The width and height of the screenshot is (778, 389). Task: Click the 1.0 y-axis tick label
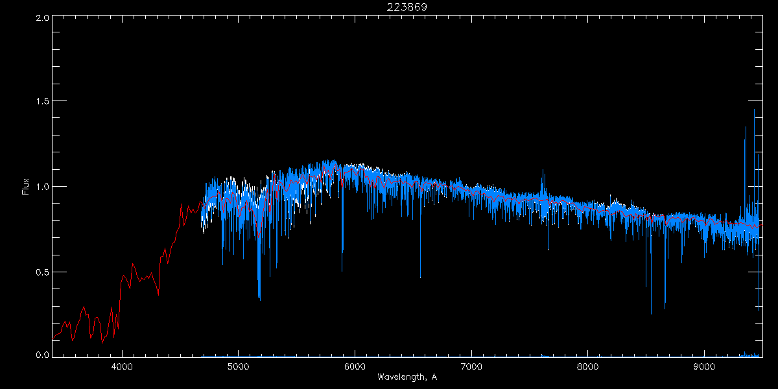tap(42, 187)
